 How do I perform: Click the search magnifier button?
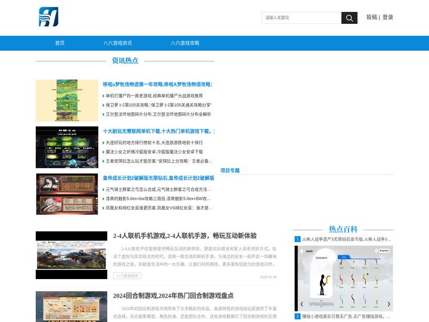349,18
